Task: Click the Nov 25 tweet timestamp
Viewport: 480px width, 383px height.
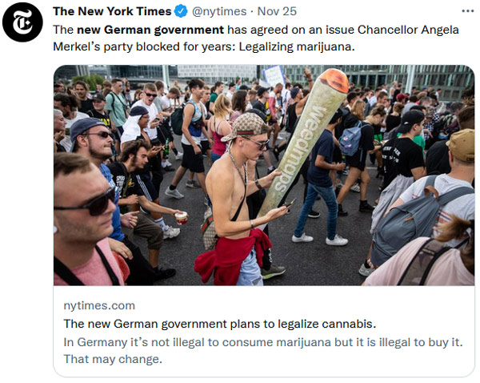Action: pos(277,11)
